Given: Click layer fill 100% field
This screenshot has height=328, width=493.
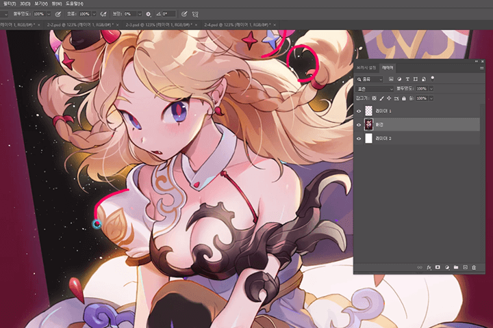Looking at the screenshot, I should coord(422,98).
